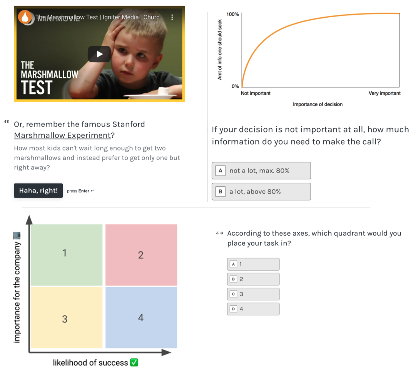
Task: Click the B key badge for 'a lot'
Action: 221,191
